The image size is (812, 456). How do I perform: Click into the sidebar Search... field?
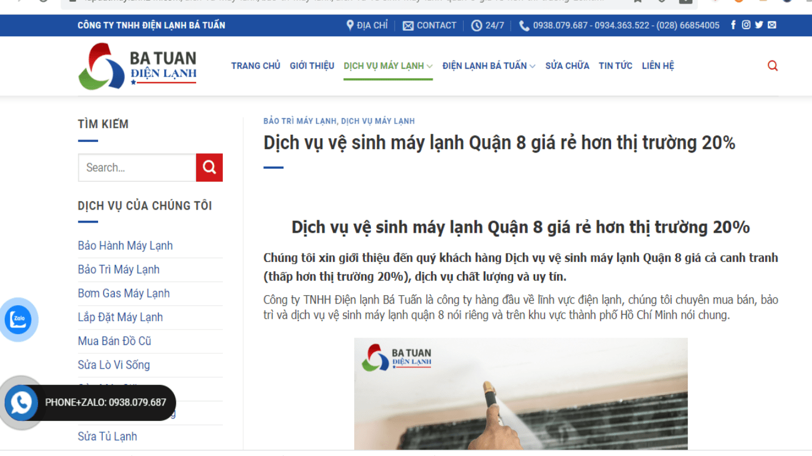137,167
